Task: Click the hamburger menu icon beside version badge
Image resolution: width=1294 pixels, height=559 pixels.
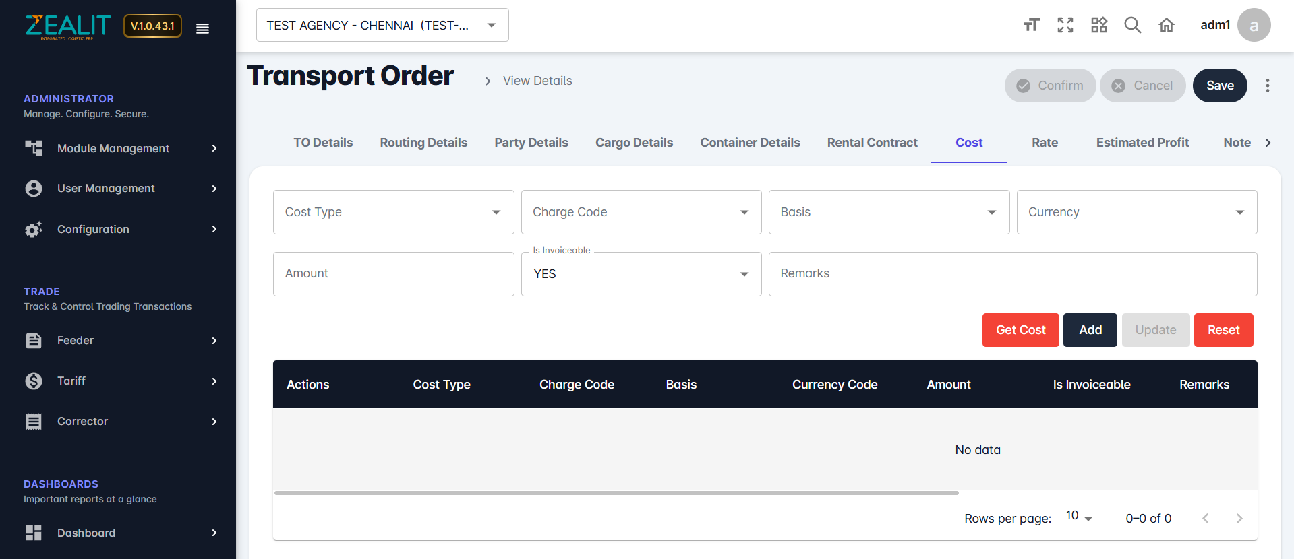Action: coord(202,28)
